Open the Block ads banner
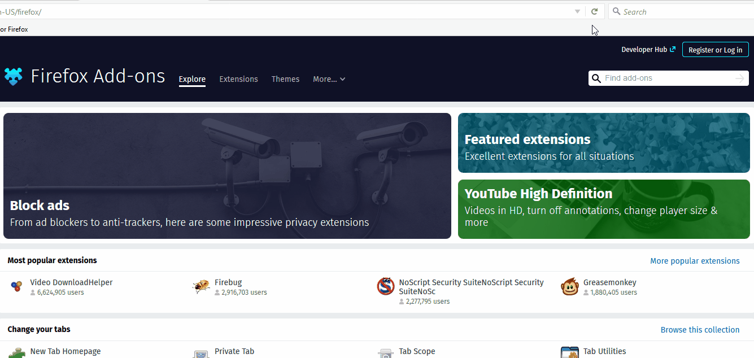Viewport: 754px width, 358px height. click(x=227, y=176)
